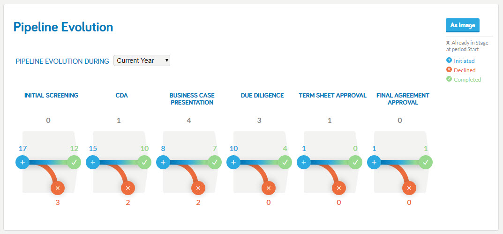Open the Current Year period dropdown
This screenshot has height=234, width=503.
pos(142,60)
